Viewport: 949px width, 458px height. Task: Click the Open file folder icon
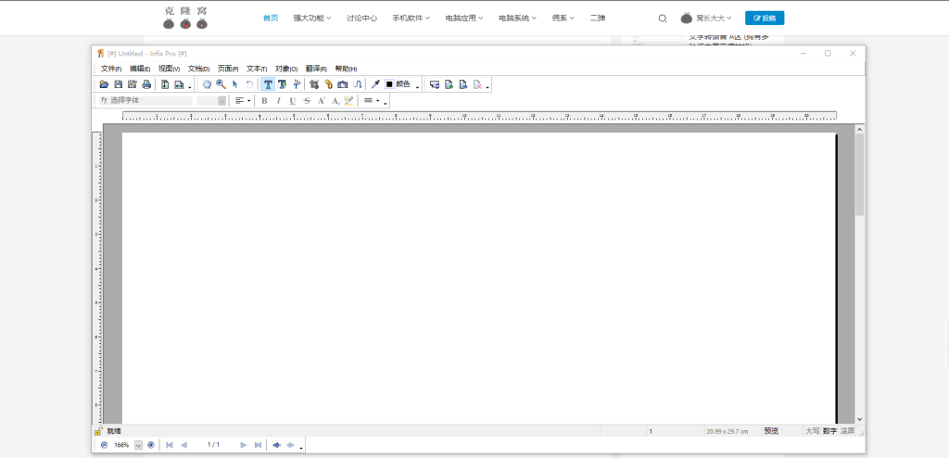pos(104,84)
